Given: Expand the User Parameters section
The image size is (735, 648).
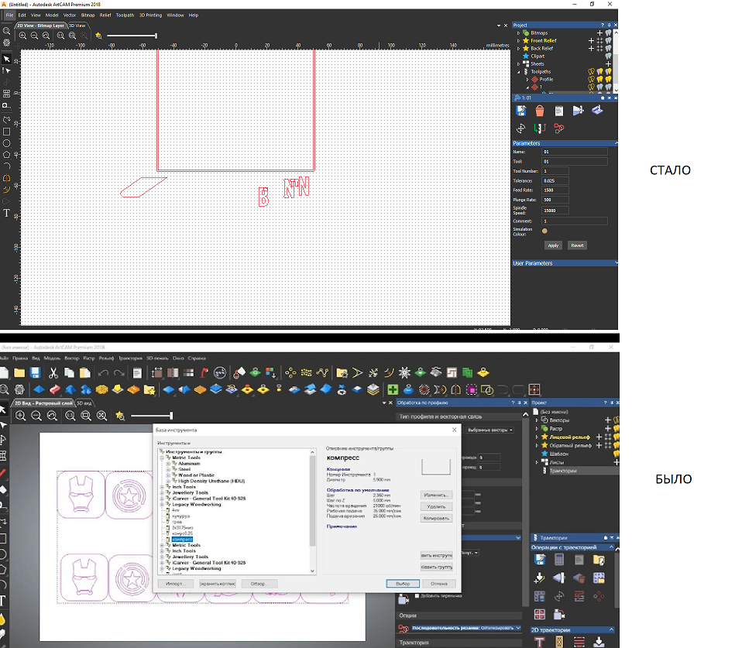Looking at the screenshot, I should pos(565,263).
